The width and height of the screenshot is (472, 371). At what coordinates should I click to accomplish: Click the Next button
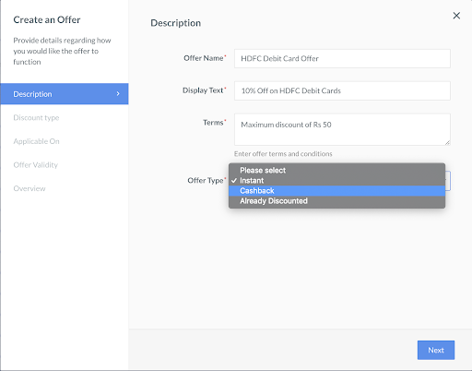tap(436, 350)
